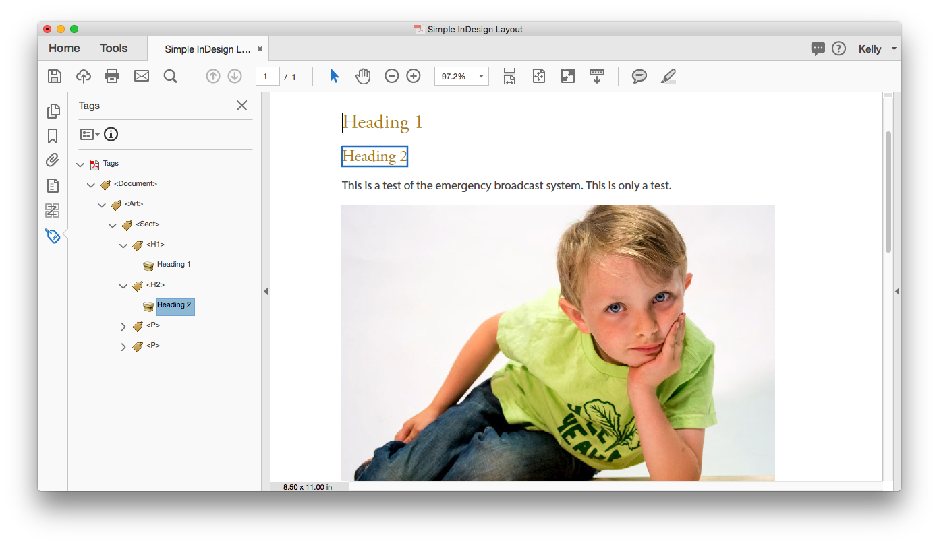Open the notifications speech bubble icon

(818, 49)
